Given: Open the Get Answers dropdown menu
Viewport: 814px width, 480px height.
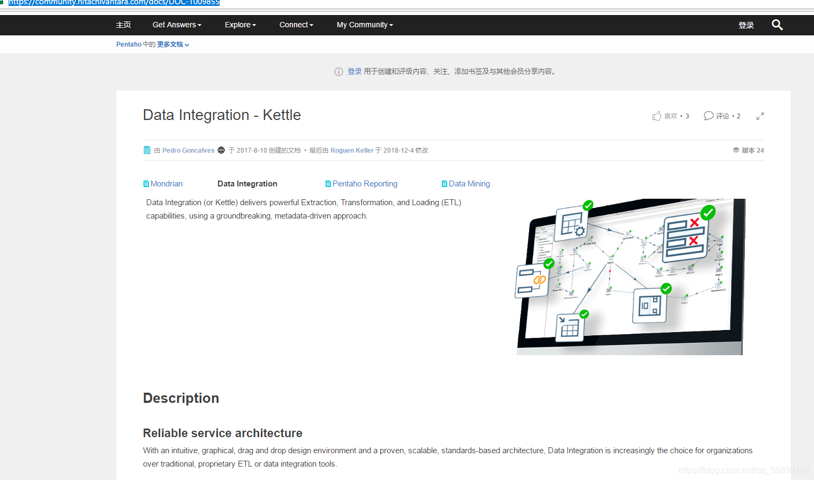Looking at the screenshot, I should point(177,25).
